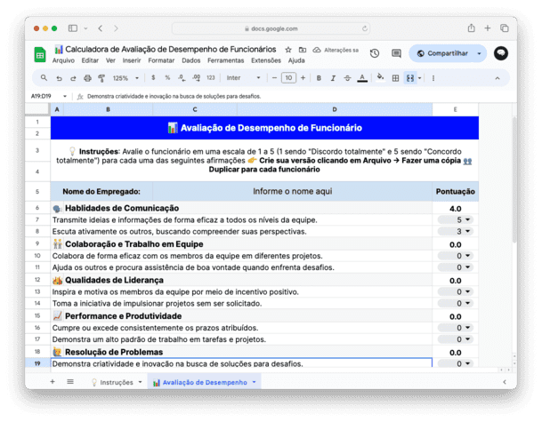Viewport: 542px width, 422px height.
Task: Select the Informe o nome aqui cell
Action: [x=293, y=192]
